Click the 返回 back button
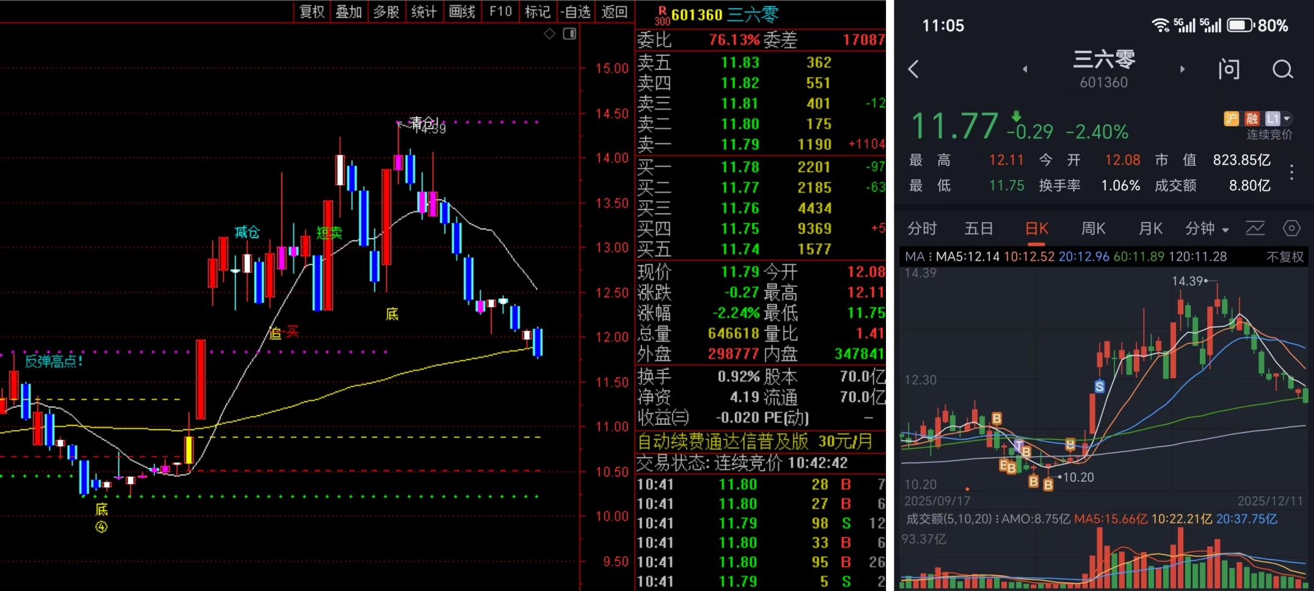1314x591 pixels. click(614, 12)
